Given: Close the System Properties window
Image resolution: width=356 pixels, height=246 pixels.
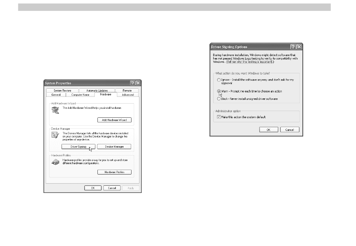Looking at the screenshot, I should click(x=138, y=83).
